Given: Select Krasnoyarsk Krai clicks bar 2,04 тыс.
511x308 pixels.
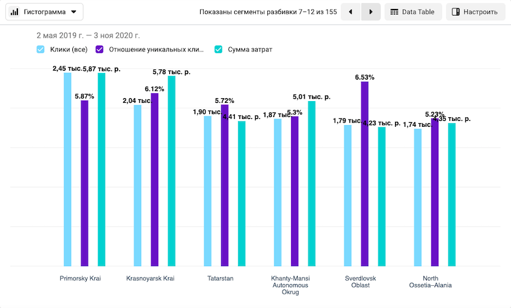Looking at the screenshot, I should point(137,185).
